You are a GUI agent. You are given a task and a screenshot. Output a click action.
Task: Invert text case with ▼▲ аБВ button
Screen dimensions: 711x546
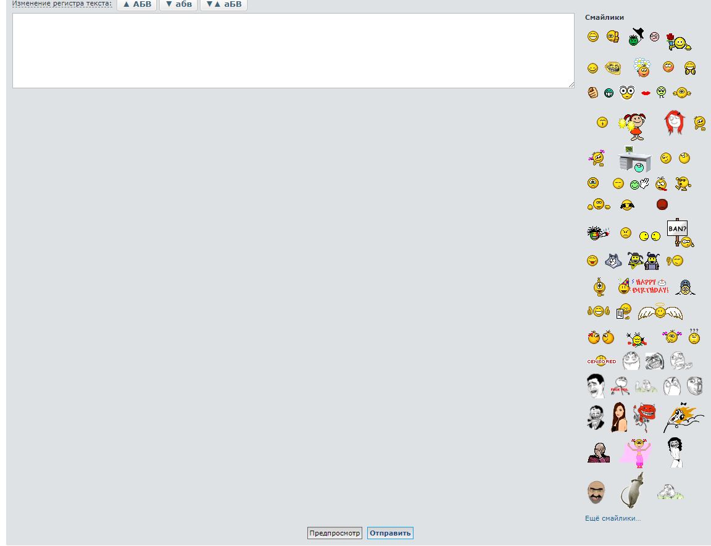pos(223,4)
